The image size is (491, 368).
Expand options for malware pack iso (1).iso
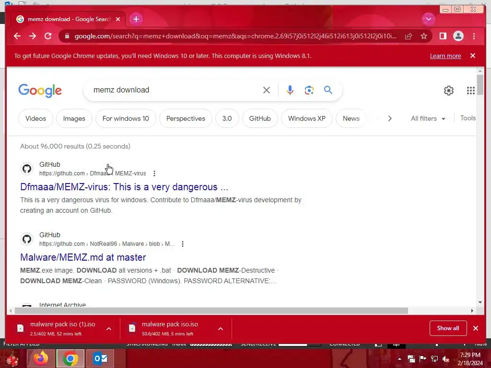tap(109, 329)
